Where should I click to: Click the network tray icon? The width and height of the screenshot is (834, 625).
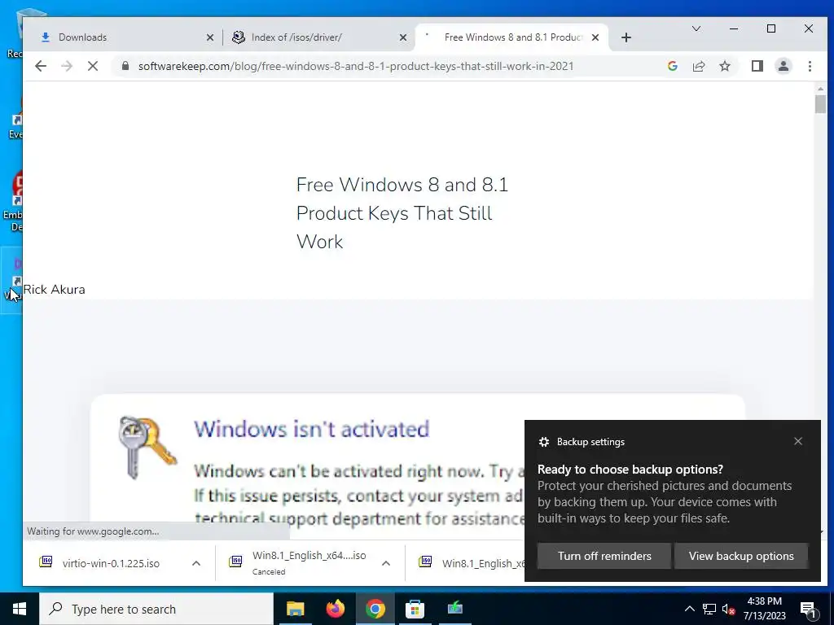pos(709,609)
